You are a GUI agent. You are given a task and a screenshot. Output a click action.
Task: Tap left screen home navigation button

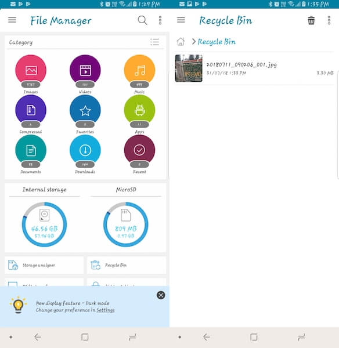[85, 337]
